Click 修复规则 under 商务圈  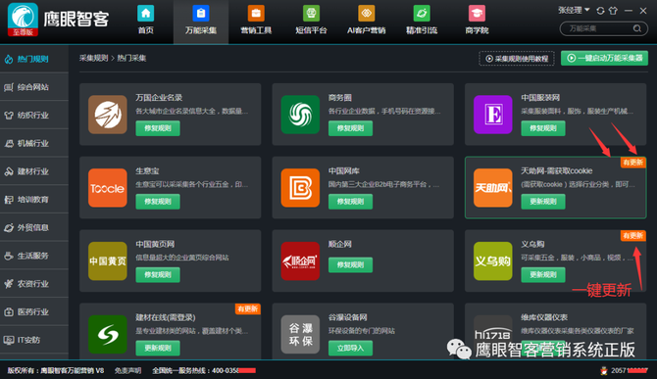pos(350,128)
